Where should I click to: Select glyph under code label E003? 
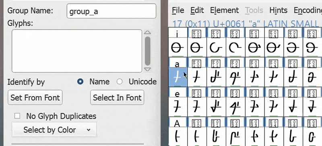pyautogui.click(x=255, y=47)
